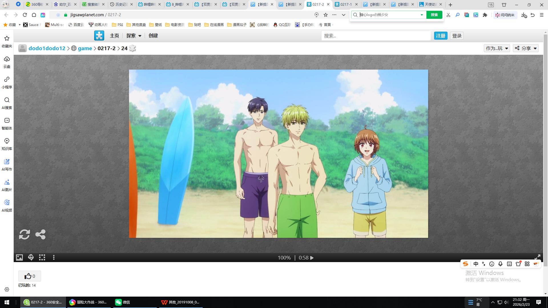The image size is (548, 308).
Task: Click the restart puzzle circular arrows icon
Action: [x=24, y=234]
